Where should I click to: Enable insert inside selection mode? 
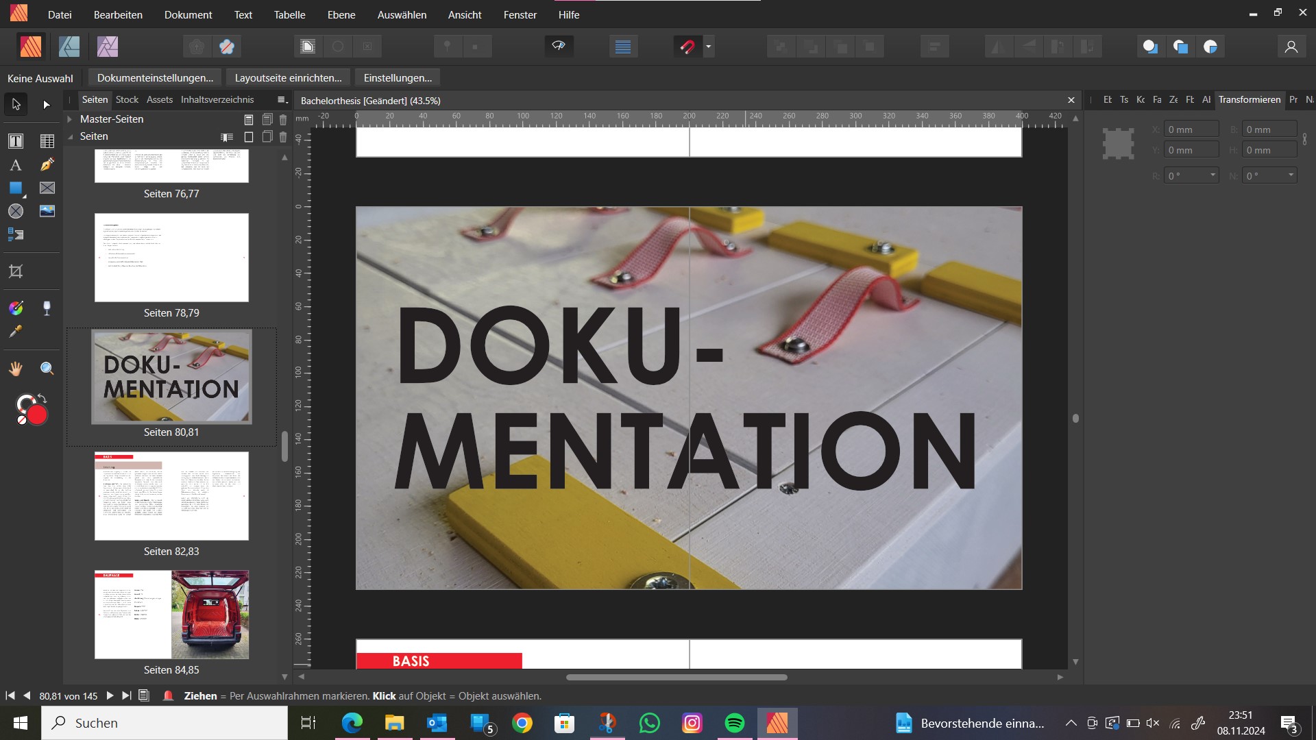coord(1210,47)
